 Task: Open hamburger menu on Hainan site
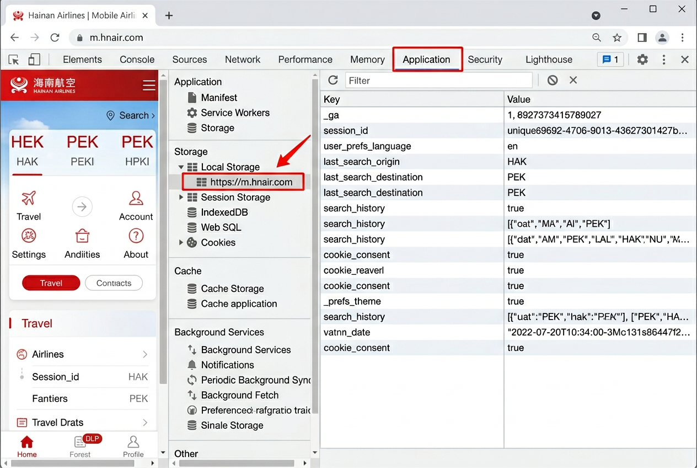pos(149,85)
